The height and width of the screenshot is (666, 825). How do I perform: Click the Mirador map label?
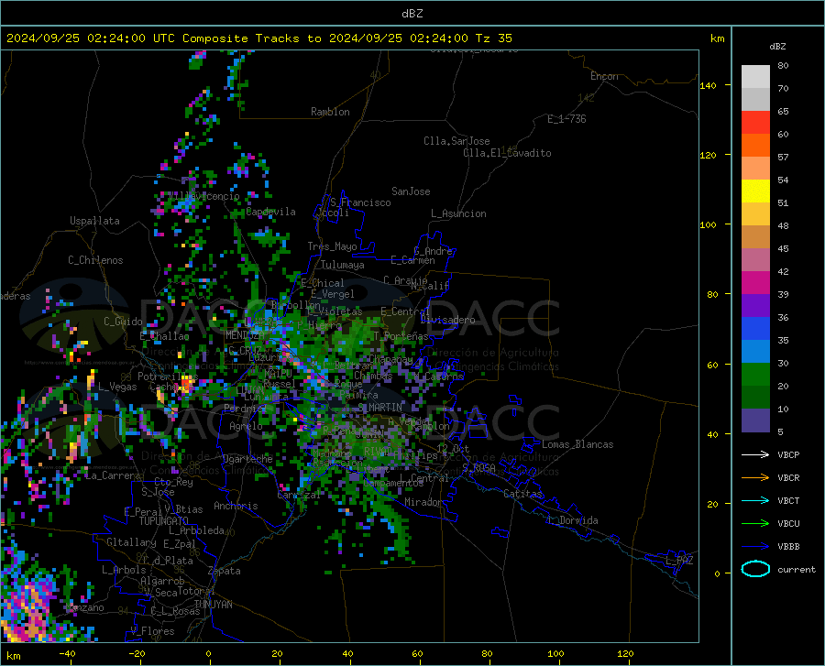click(423, 502)
